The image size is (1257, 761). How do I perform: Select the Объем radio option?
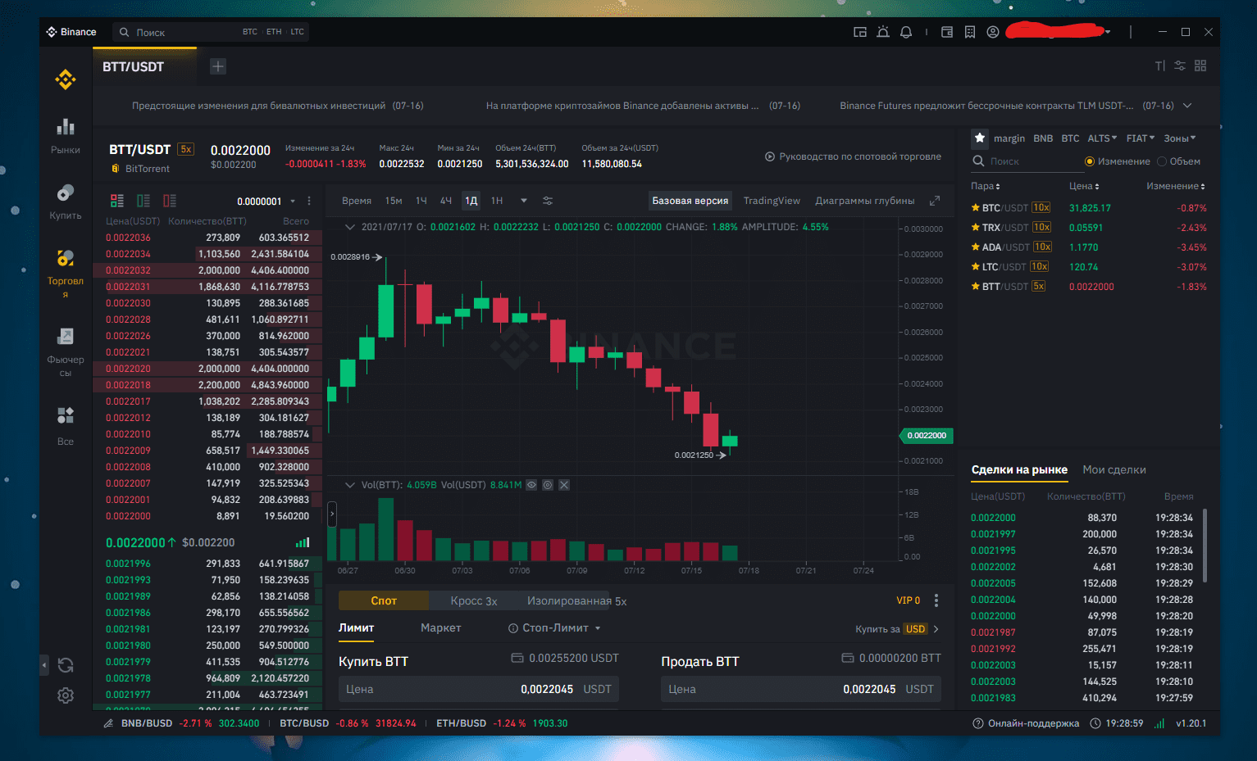(1178, 161)
